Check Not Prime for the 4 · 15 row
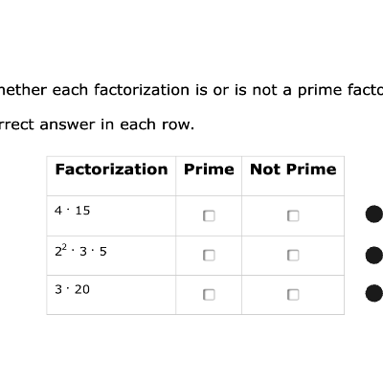This screenshot has width=383, height=383. [x=293, y=216]
